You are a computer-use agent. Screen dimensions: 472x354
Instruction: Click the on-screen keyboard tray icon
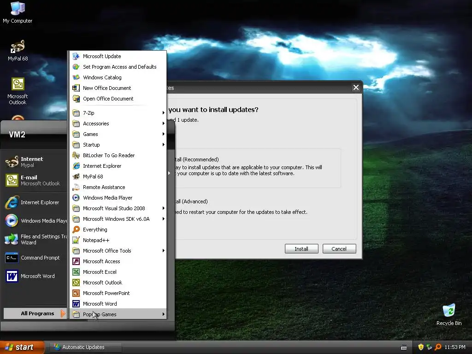pyautogui.click(x=404, y=347)
